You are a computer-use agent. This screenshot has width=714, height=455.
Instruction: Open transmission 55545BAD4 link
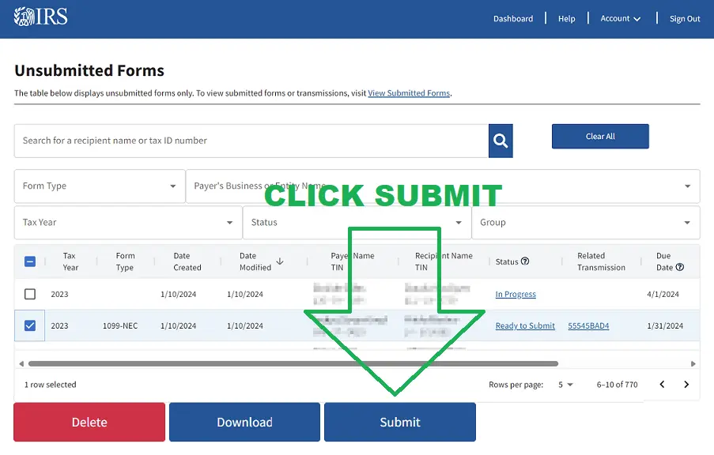pyautogui.click(x=588, y=325)
